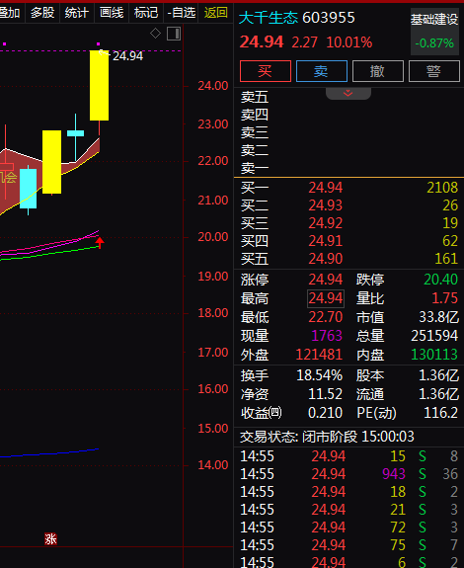Open the 叠加 overlay menu
Image resolution: width=464 pixels, height=568 pixels.
11,13
